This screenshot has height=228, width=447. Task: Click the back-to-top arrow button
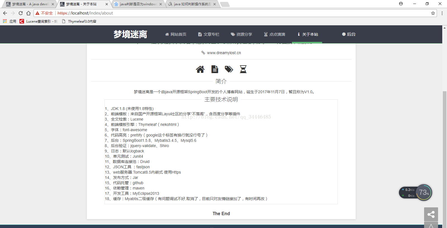pyautogui.click(x=431, y=225)
